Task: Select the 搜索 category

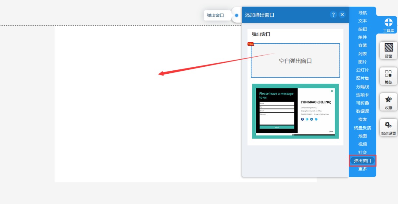Action: point(363,119)
